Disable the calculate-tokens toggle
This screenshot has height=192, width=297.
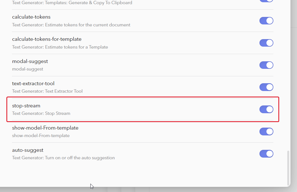point(266,21)
